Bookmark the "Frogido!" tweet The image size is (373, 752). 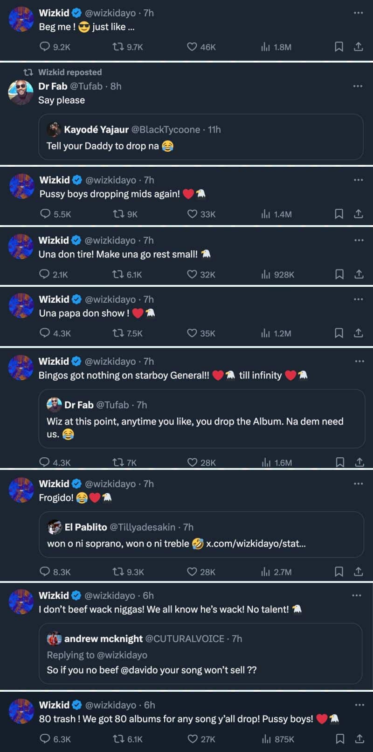(339, 572)
